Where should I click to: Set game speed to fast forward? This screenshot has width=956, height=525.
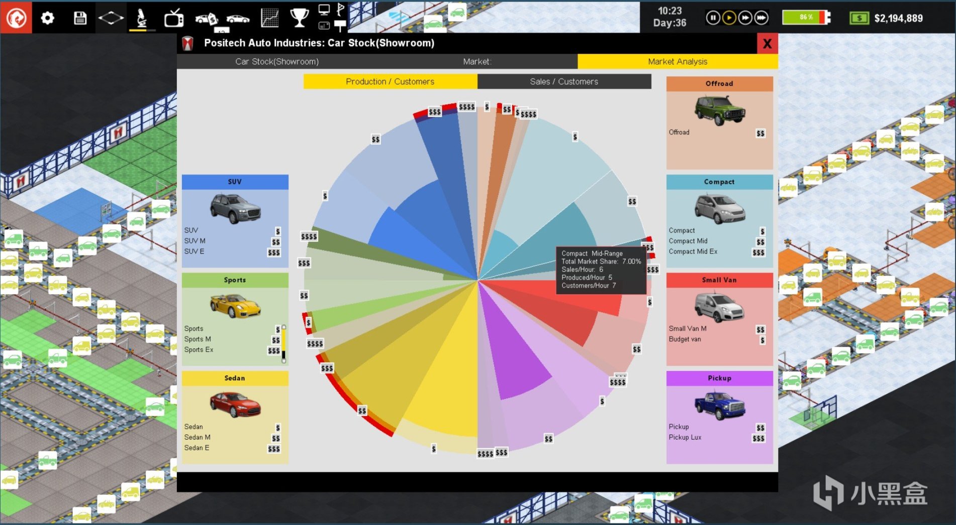[x=745, y=18]
